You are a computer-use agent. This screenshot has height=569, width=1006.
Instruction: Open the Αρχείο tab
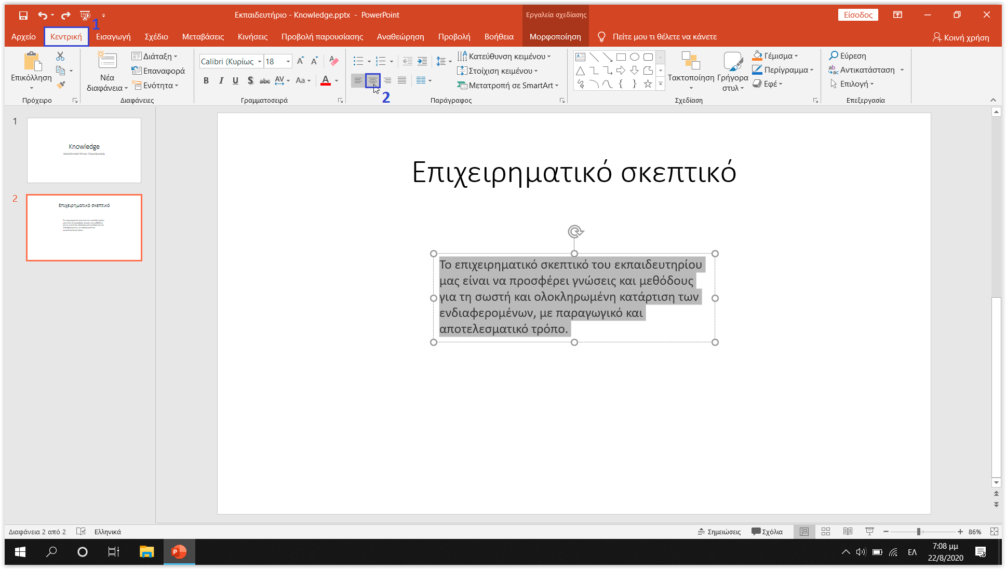(23, 37)
